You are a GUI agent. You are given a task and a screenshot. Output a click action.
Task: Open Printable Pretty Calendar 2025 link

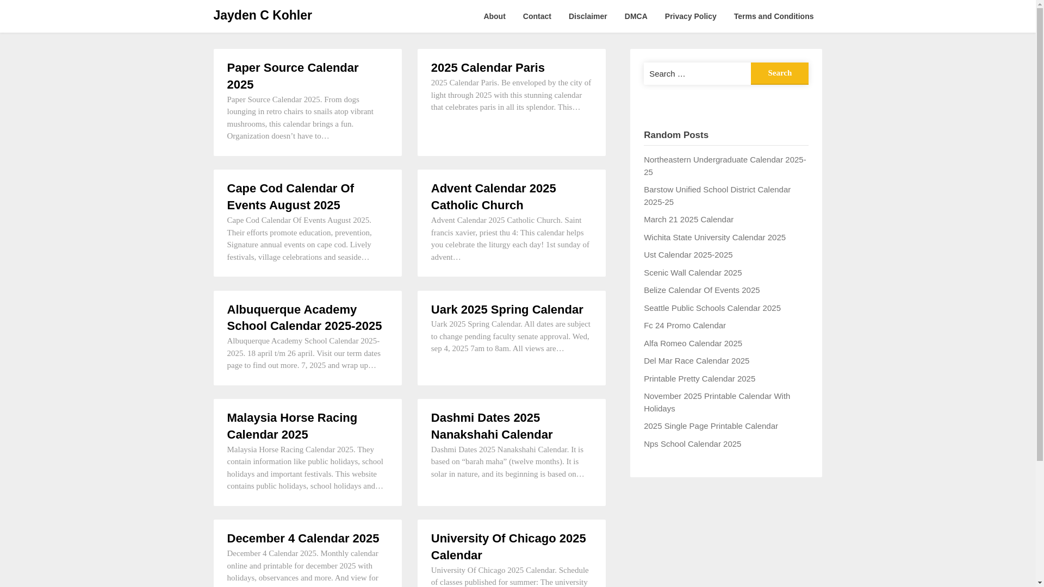coord(699,379)
